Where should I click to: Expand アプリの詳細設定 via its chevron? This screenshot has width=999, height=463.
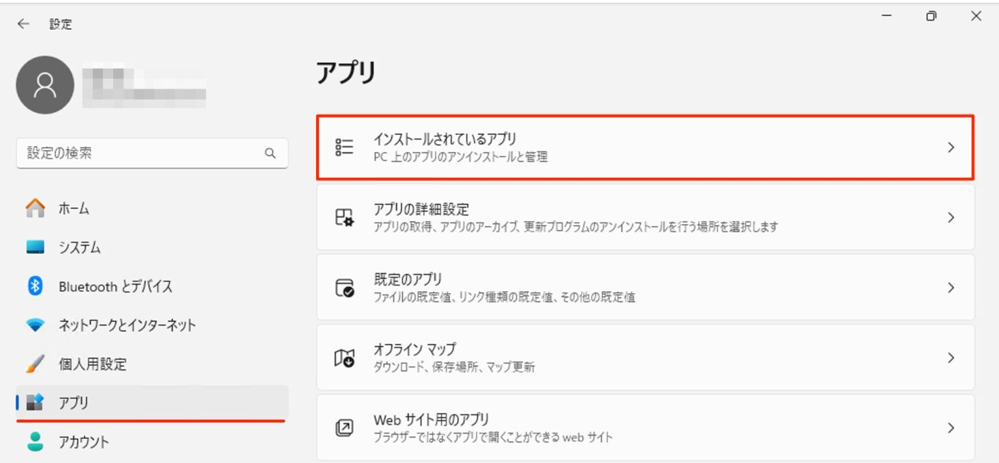coord(950,218)
